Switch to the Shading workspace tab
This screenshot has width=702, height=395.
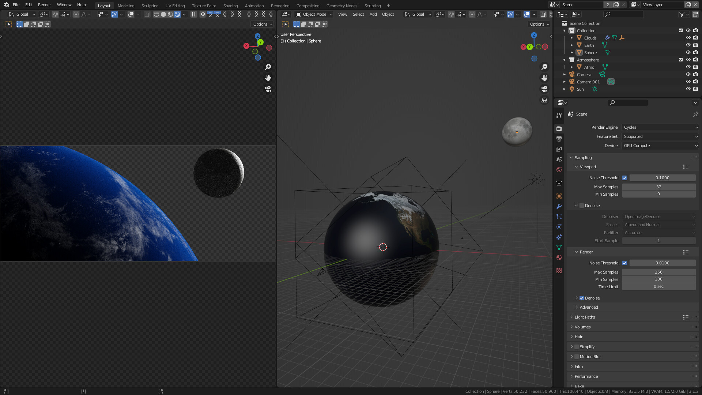click(230, 5)
